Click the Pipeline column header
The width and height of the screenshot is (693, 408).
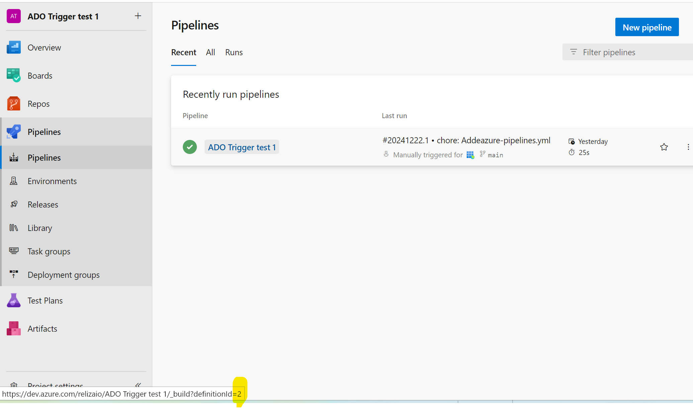click(x=195, y=116)
